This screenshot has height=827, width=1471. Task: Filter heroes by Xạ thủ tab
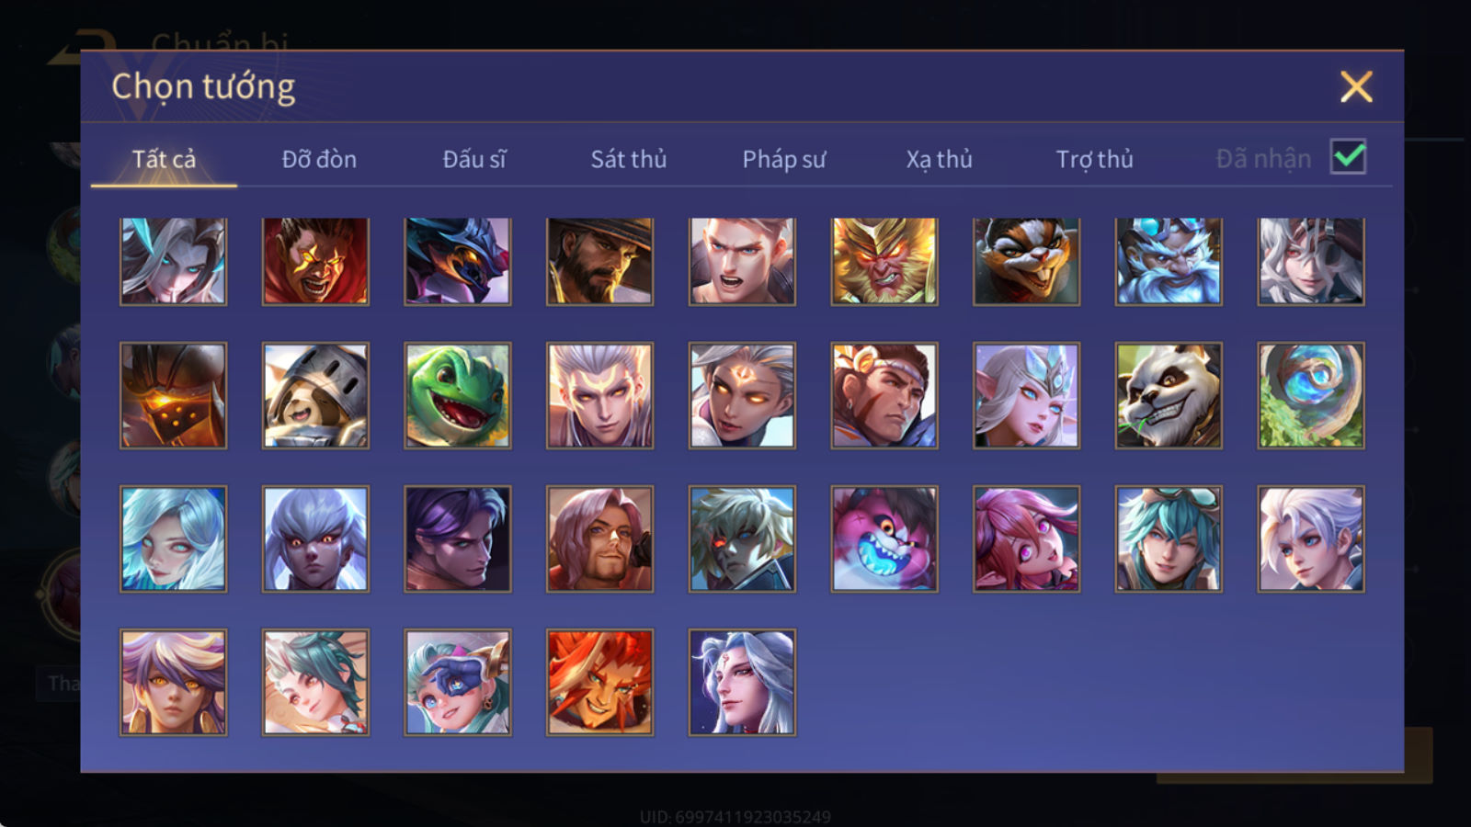click(939, 159)
